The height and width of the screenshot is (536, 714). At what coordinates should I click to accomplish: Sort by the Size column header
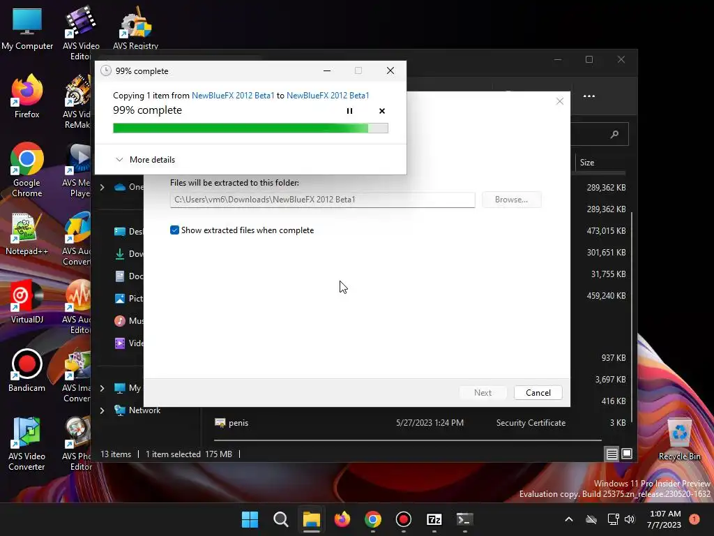[586, 162]
